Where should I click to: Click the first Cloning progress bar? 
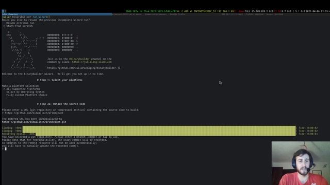(159, 128)
